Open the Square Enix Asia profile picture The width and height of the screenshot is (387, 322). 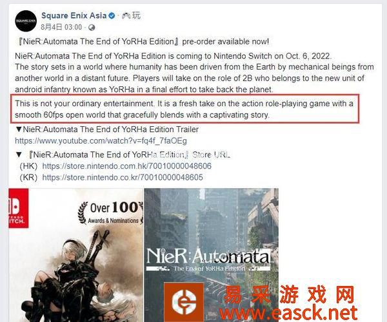(26, 21)
